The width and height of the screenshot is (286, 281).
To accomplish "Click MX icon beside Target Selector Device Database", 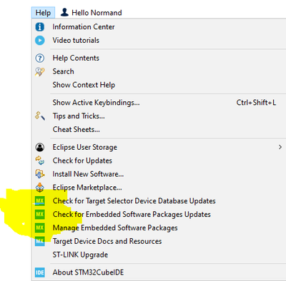I will pos(40,201).
